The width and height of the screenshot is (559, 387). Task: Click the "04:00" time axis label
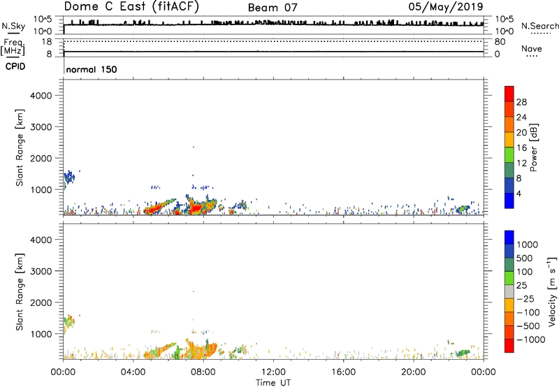(133, 372)
